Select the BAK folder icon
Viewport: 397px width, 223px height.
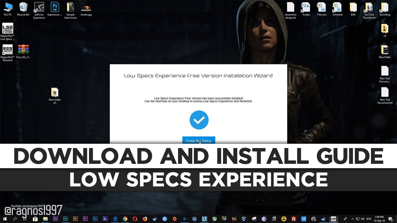coord(353,9)
